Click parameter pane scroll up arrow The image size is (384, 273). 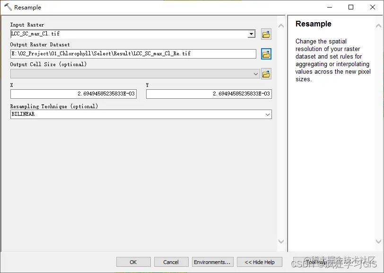click(281, 26)
